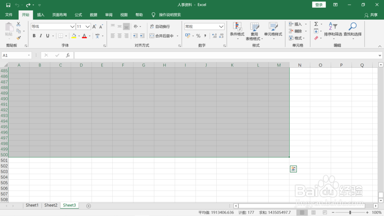Open 合并后居中 merge options arrow
The image size is (384, 216).
177,36
